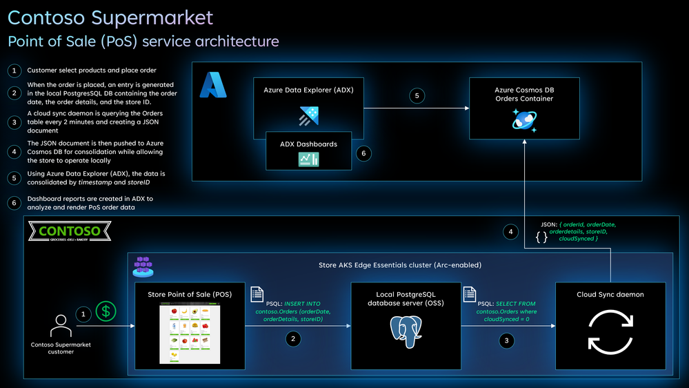The image size is (689, 388).
Task: Click the 'Contoso Supermarket customer' caption
Action: point(61,348)
